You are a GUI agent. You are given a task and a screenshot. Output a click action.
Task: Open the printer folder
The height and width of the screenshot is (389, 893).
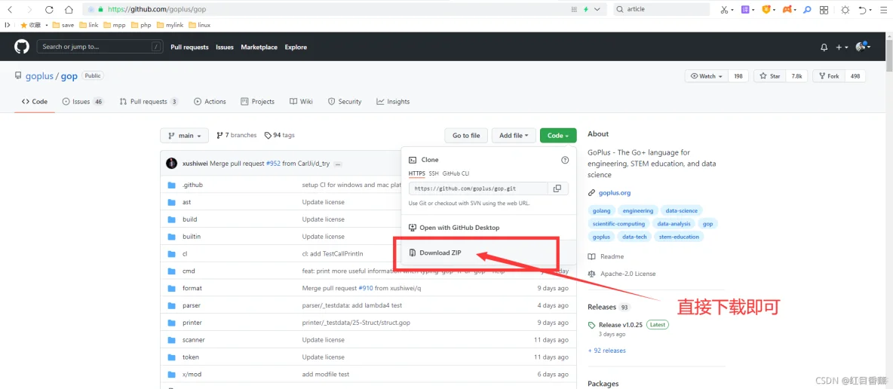[192, 323]
